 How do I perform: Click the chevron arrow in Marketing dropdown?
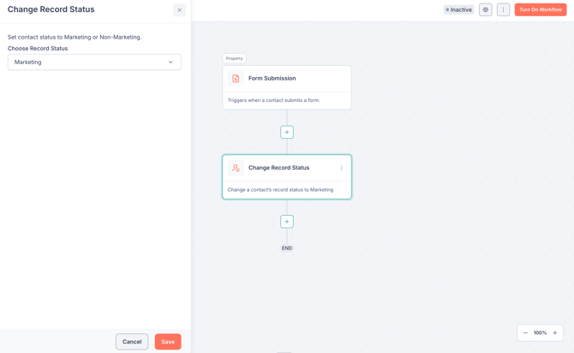tap(170, 62)
